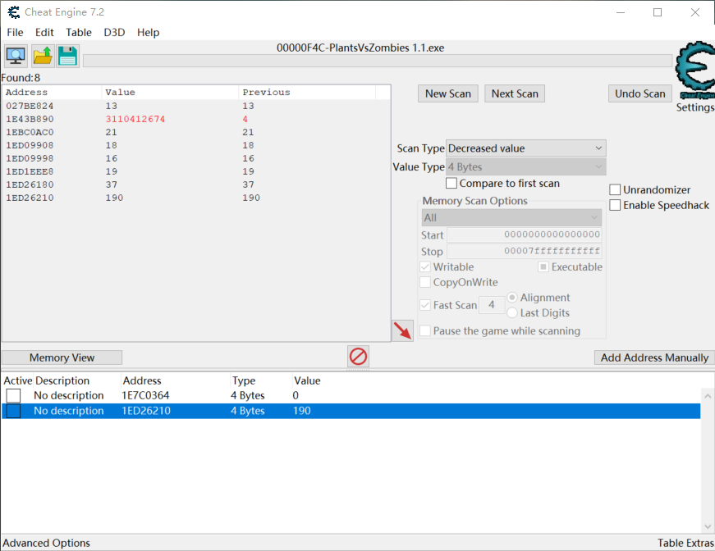This screenshot has width=715, height=551.
Task: Select result address 1ED26180
Action: pos(30,184)
